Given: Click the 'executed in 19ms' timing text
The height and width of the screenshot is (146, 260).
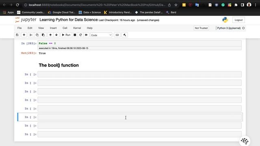Looking at the screenshot, I should [x=63, y=48].
